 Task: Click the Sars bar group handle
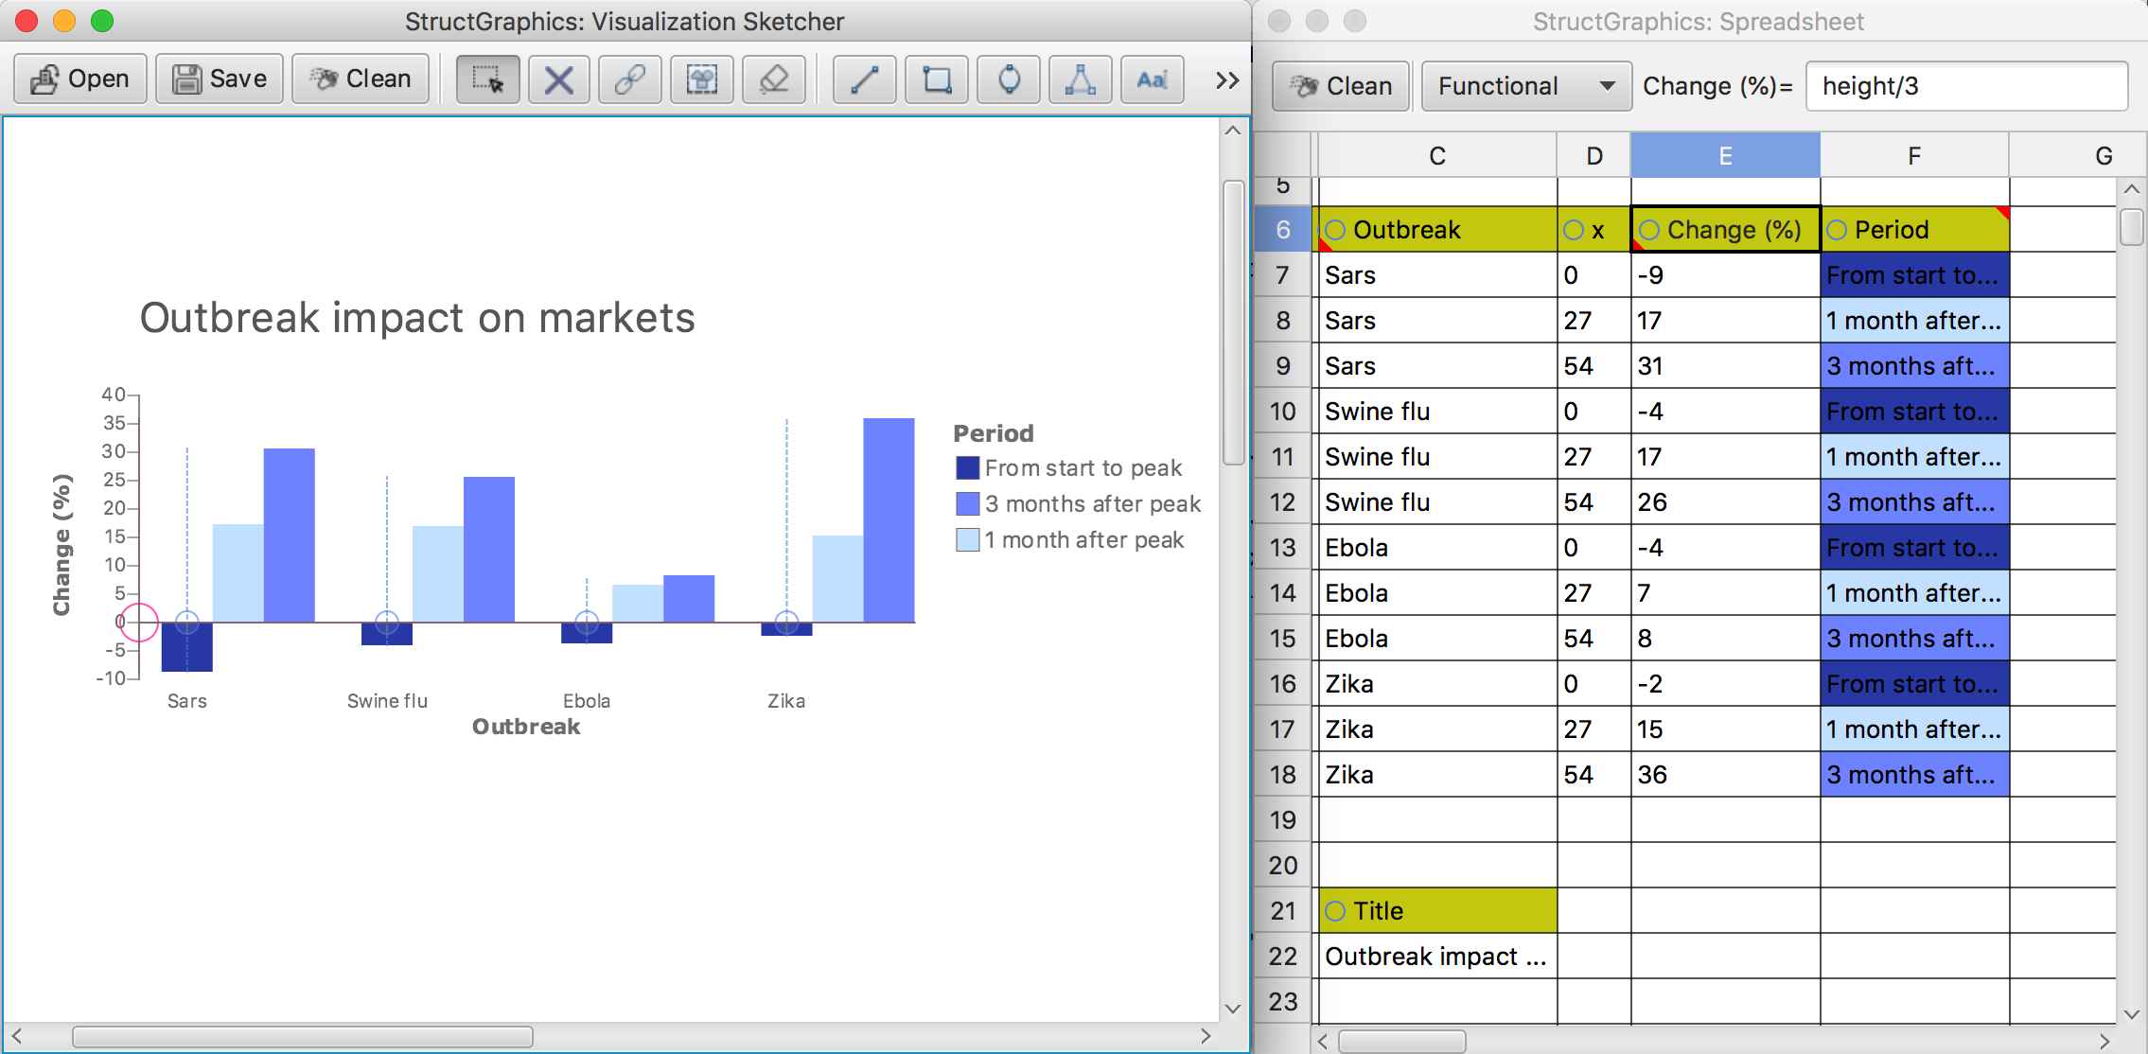coord(187,623)
